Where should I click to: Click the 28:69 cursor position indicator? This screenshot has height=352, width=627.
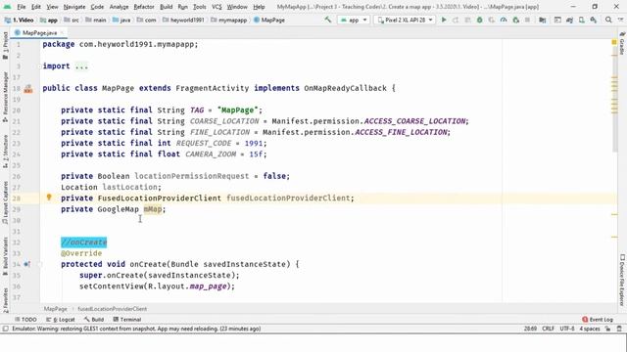click(530, 329)
